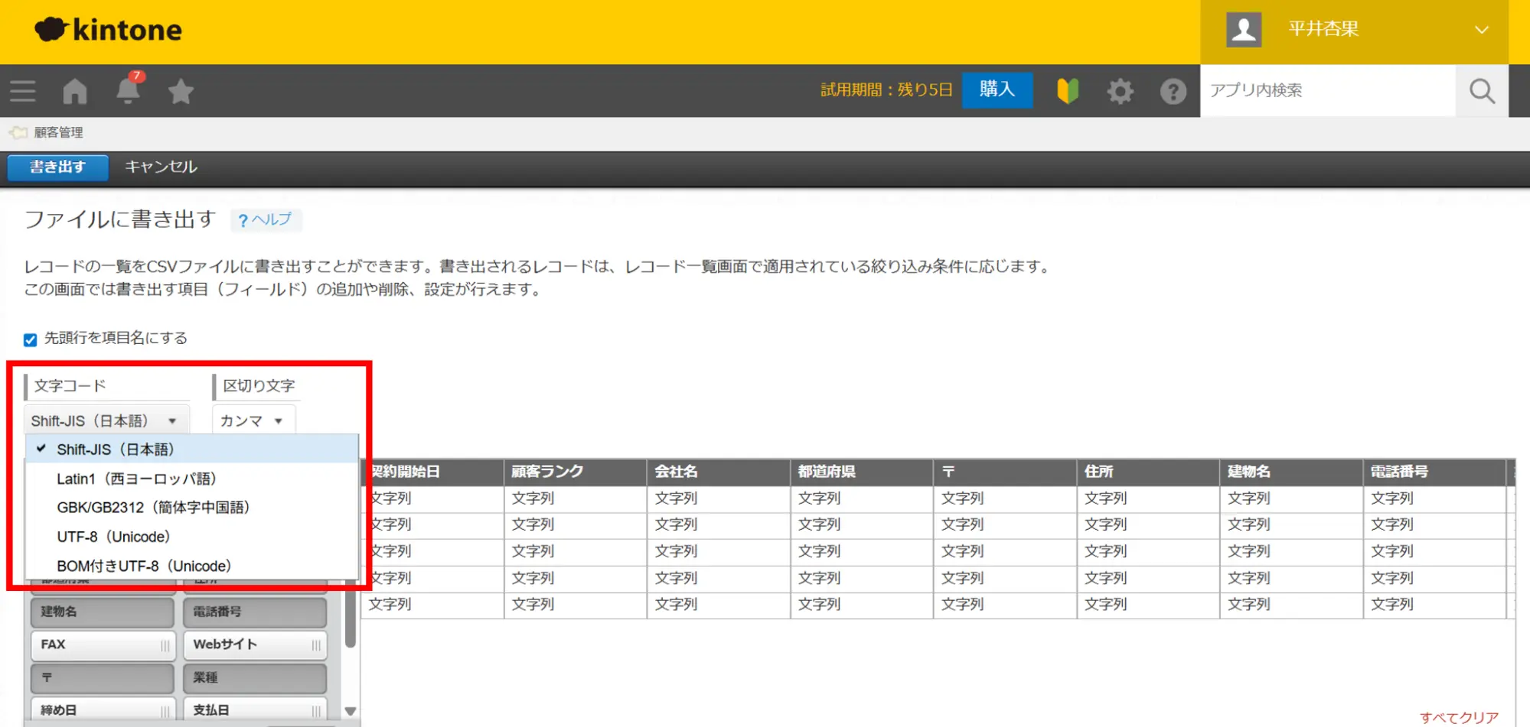The width and height of the screenshot is (1530, 727).
Task: Click the 書き出す export button
Action: tap(57, 167)
